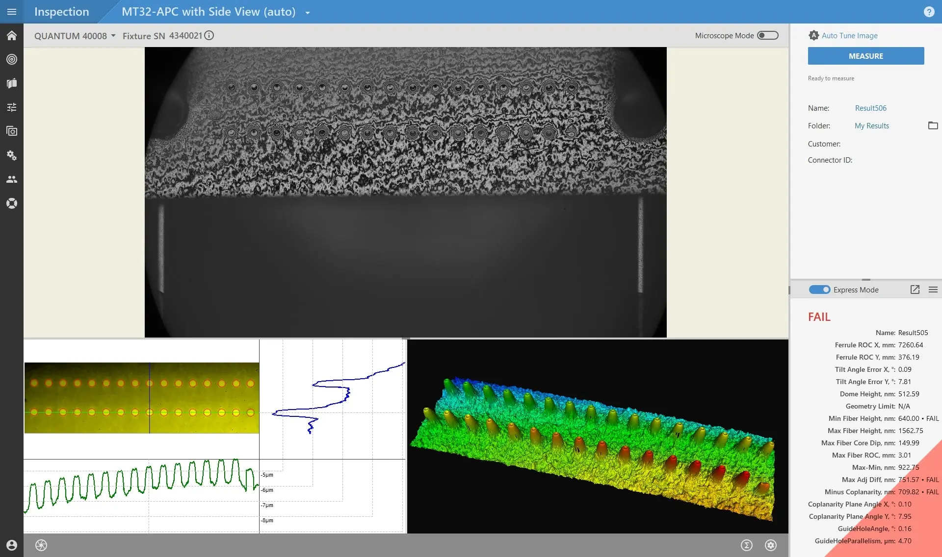Click the shutter icon in bottom bar
This screenshot has height=557, width=942.
point(41,545)
